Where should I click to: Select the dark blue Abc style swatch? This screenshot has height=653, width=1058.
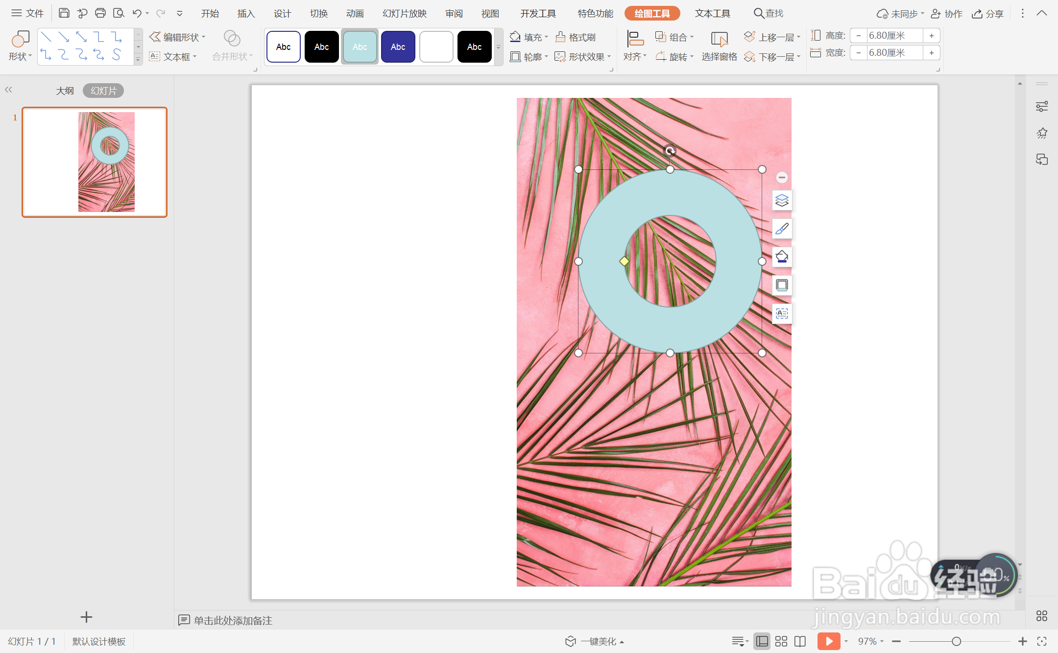coord(398,47)
